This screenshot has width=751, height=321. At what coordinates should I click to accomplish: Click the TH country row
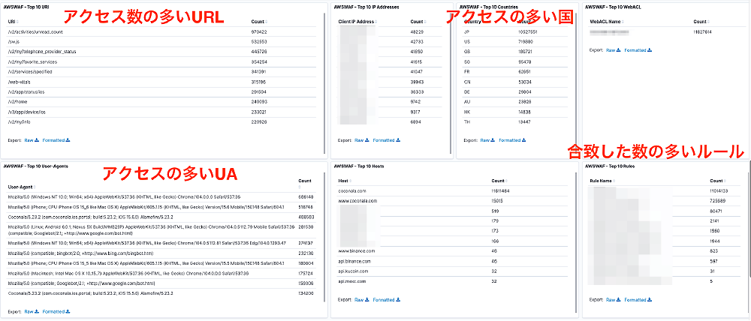coord(515,122)
